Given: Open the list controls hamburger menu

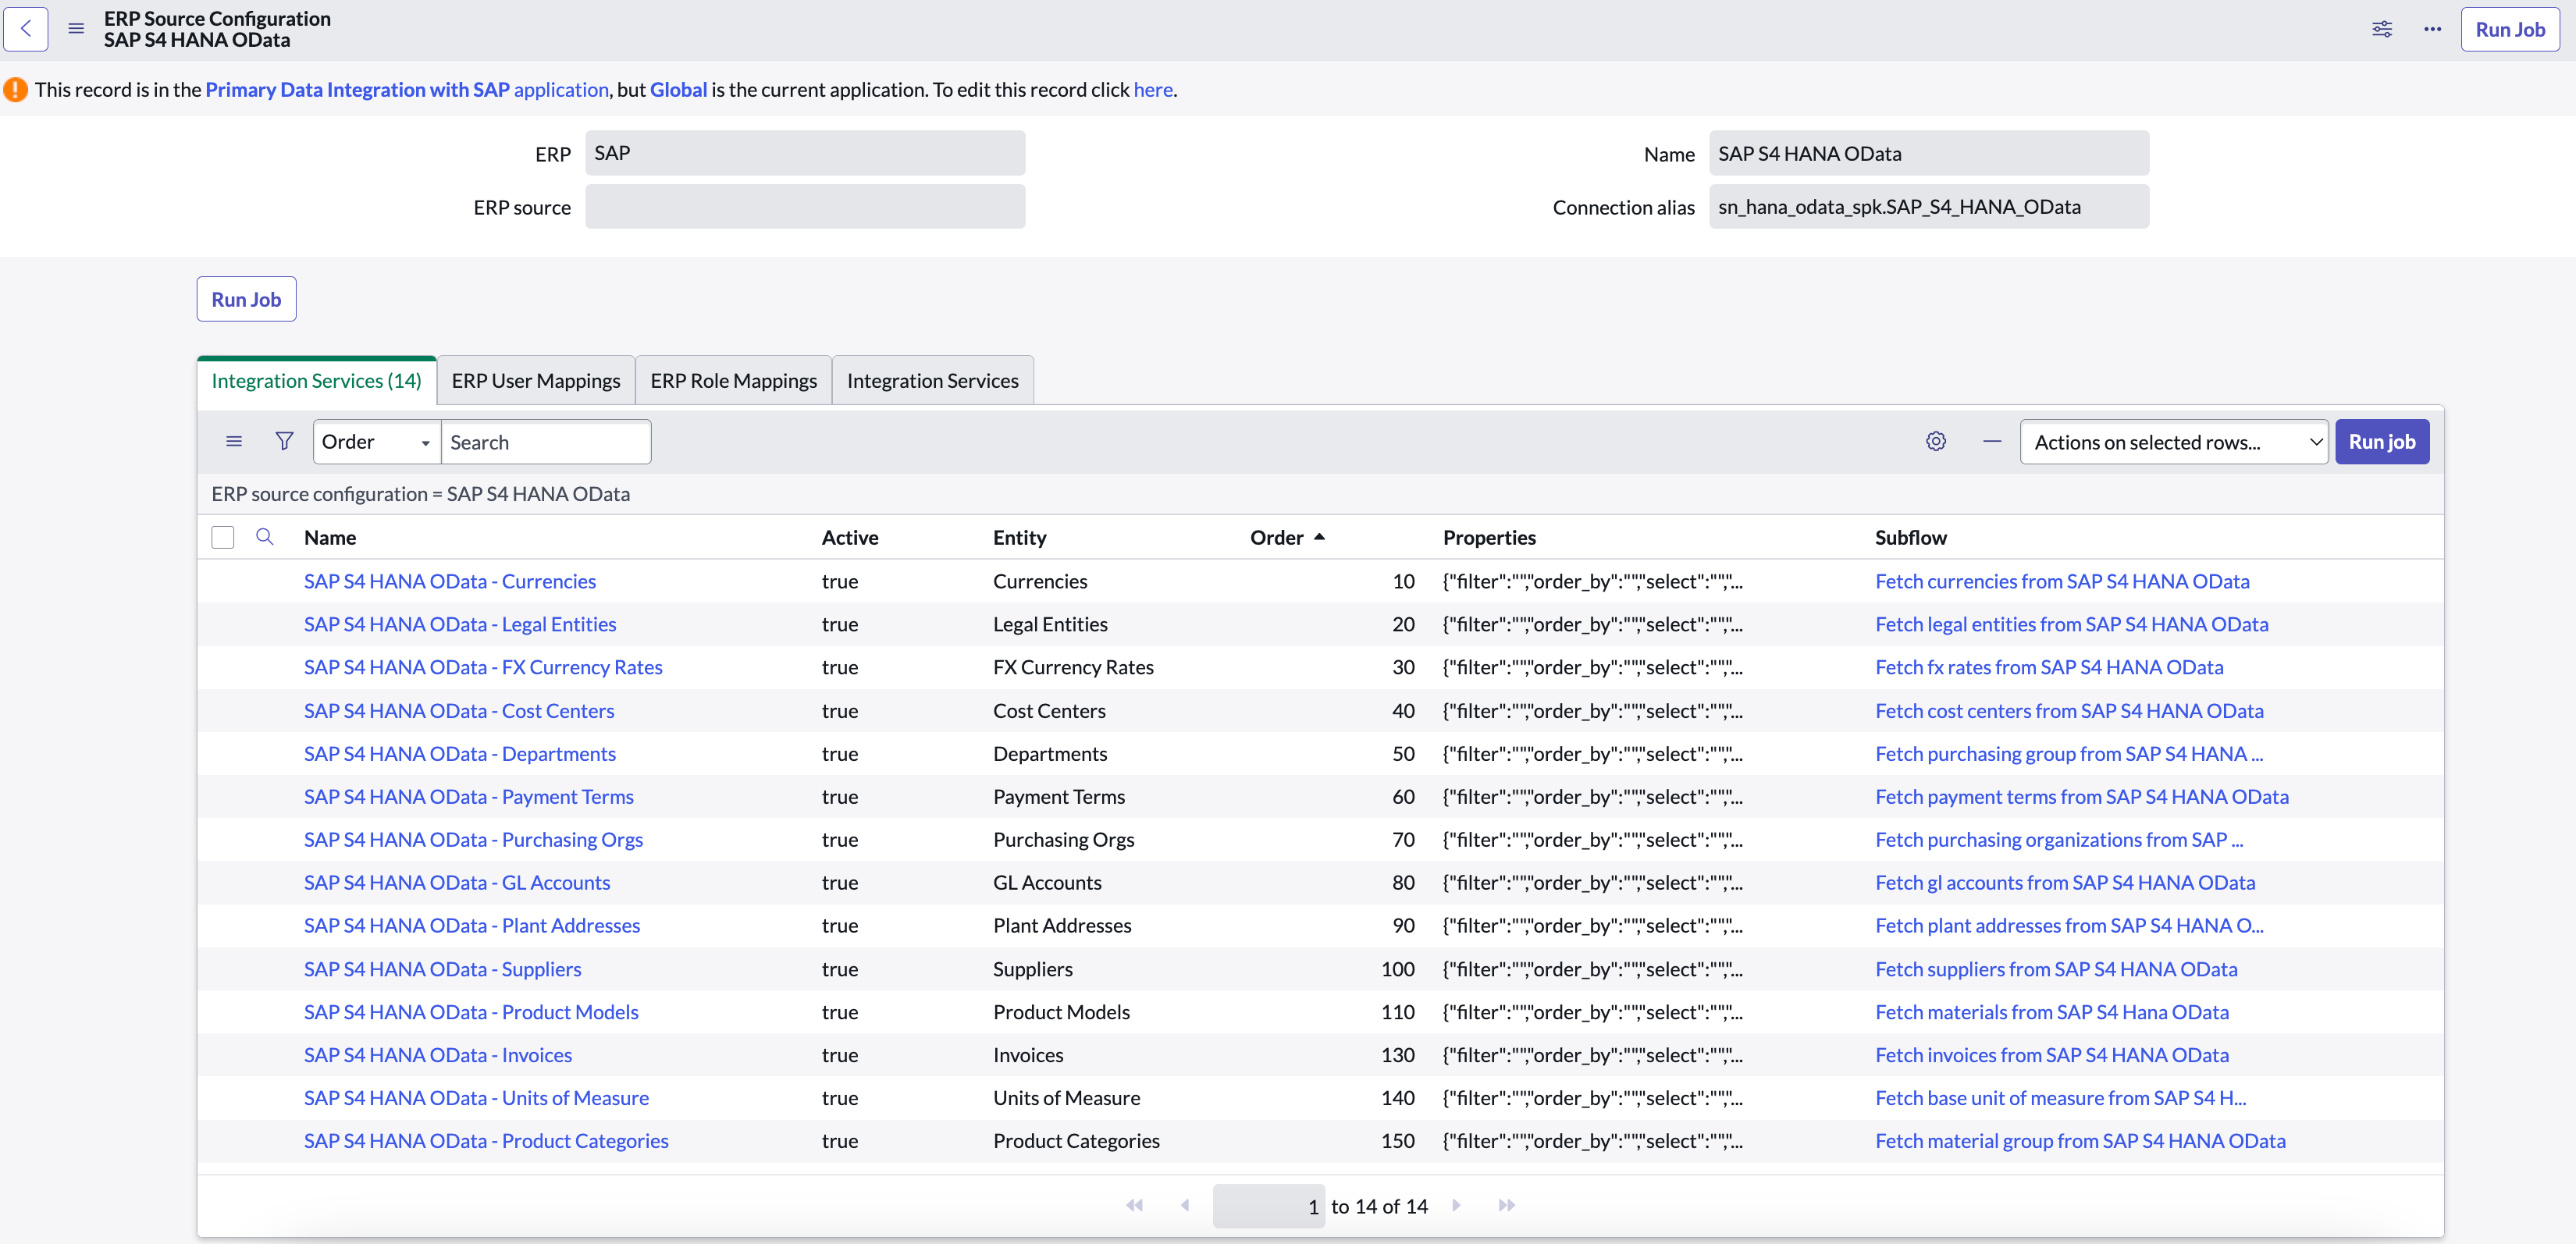Looking at the screenshot, I should coord(234,441).
